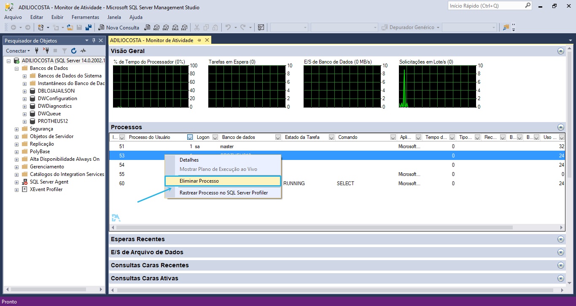
Task: Open the Logon column filter dropdown
Action: [x=215, y=137]
